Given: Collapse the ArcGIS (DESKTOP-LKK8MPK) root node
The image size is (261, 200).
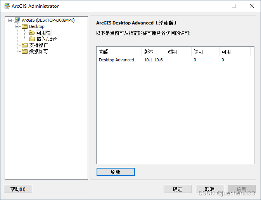Looking at the screenshot, I should coord(10,20).
